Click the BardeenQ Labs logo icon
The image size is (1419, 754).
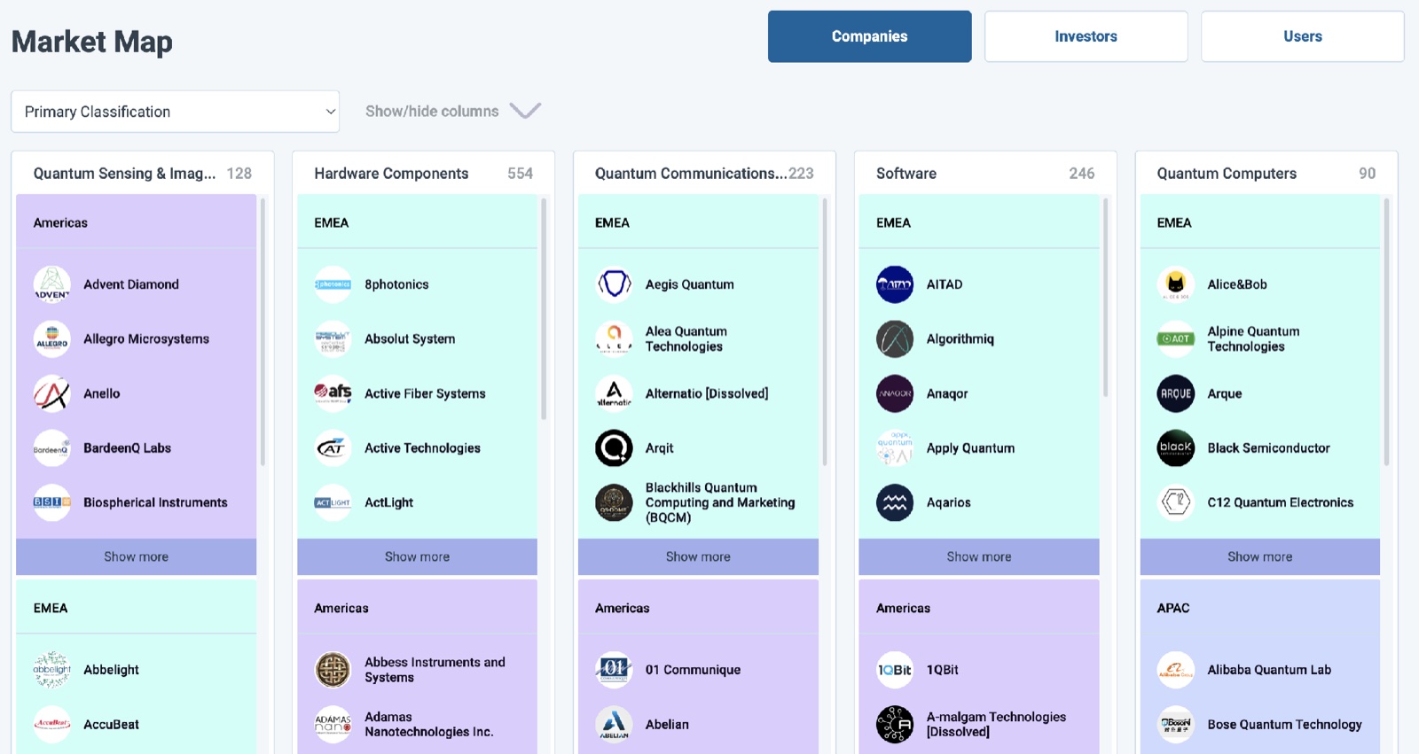(x=51, y=448)
